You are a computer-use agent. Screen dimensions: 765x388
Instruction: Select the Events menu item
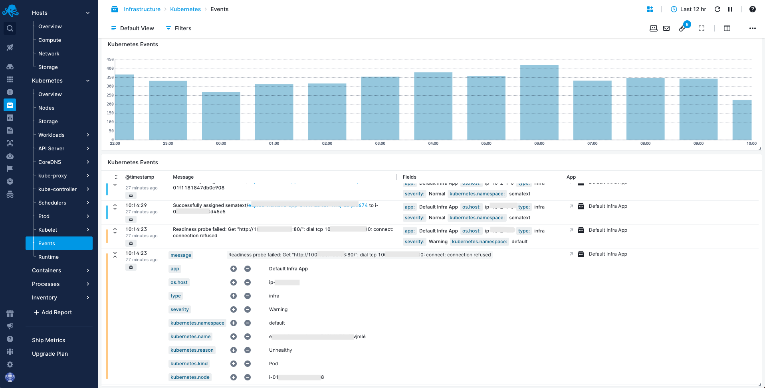point(59,243)
